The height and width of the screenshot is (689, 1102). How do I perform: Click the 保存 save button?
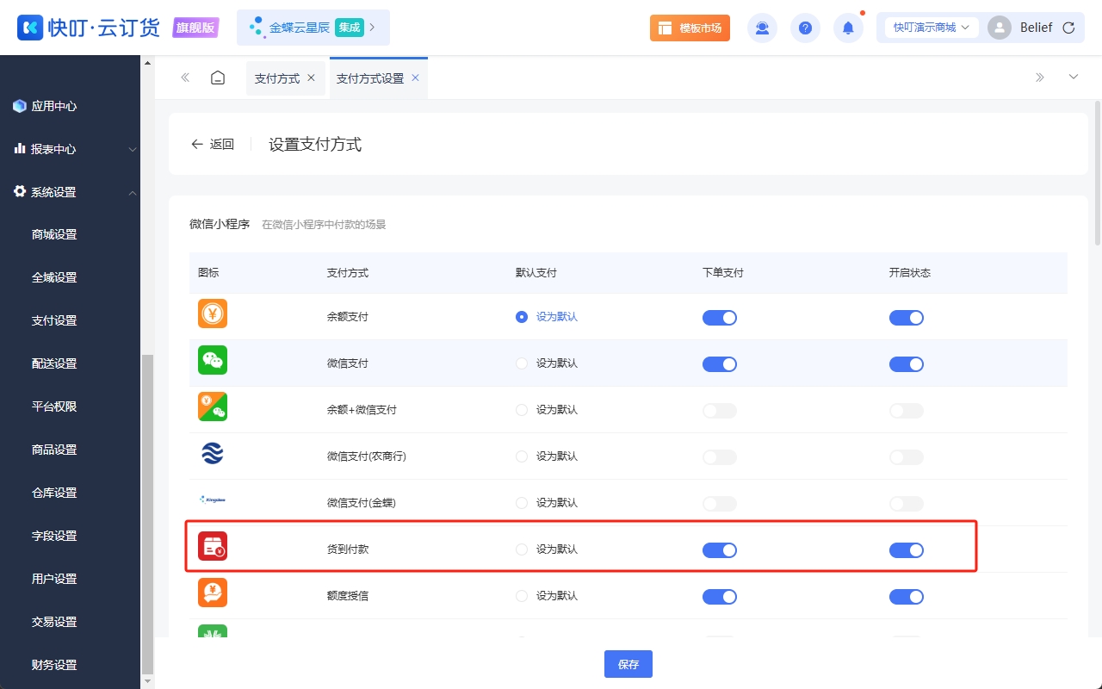click(628, 664)
